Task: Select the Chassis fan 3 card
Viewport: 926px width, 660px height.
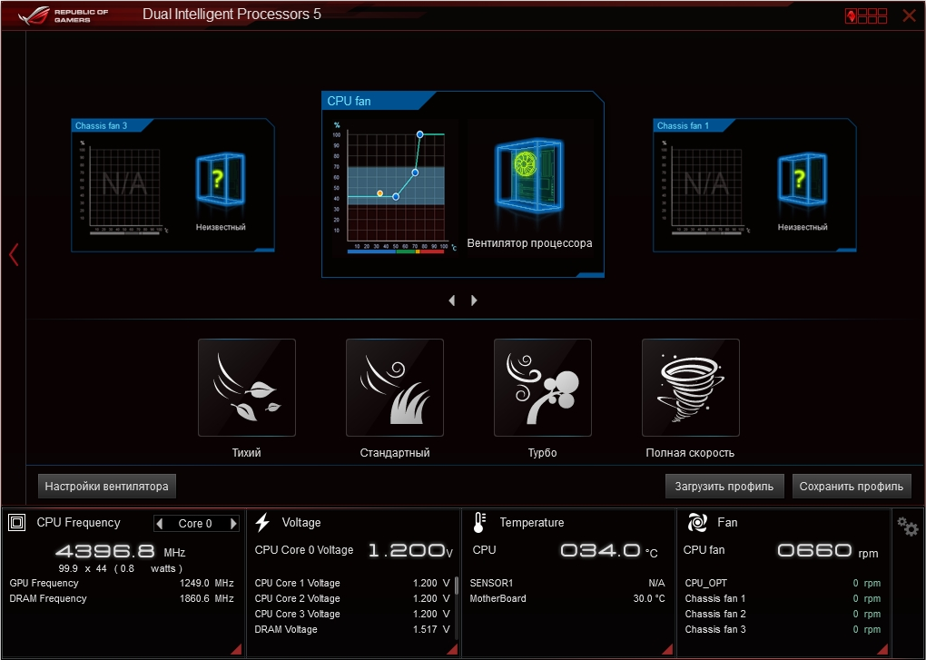Action: [x=172, y=185]
